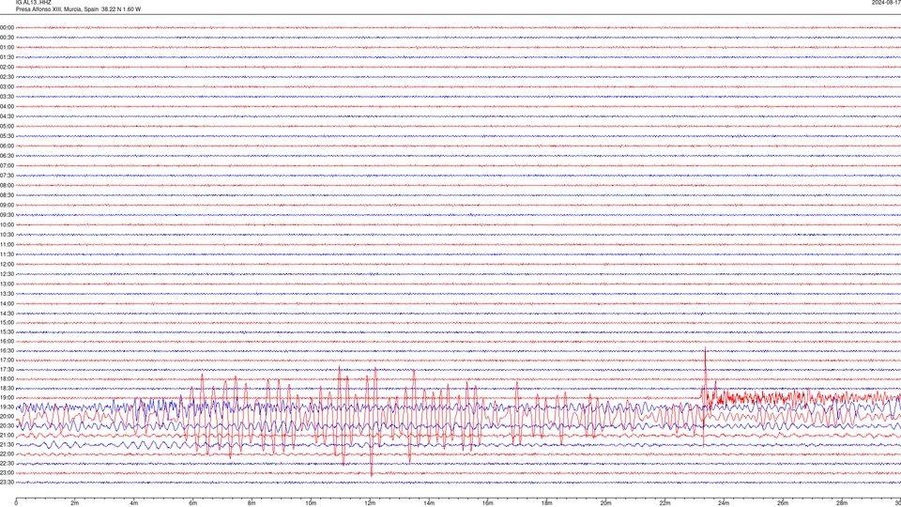The height and width of the screenshot is (507, 901).
Task: Click the 8m axis tick label
Action: click(x=252, y=503)
